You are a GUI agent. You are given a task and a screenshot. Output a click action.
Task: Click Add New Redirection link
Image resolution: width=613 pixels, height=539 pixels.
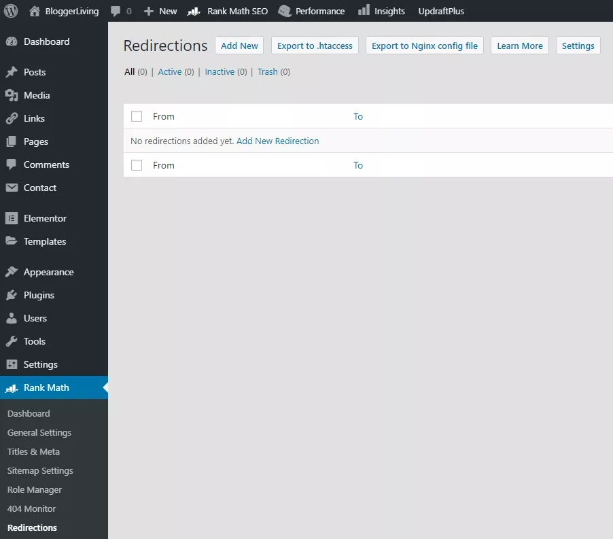click(277, 141)
